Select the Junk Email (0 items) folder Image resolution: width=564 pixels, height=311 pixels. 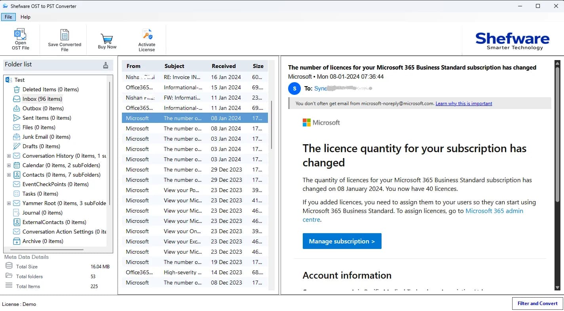[x=46, y=137]
